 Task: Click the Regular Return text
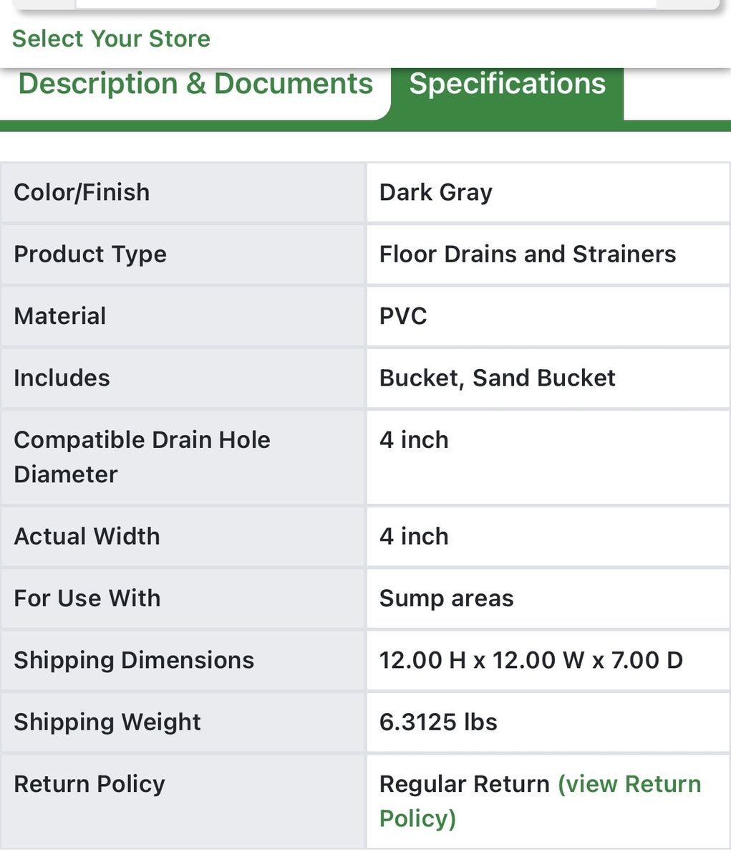tap(464, 785)
